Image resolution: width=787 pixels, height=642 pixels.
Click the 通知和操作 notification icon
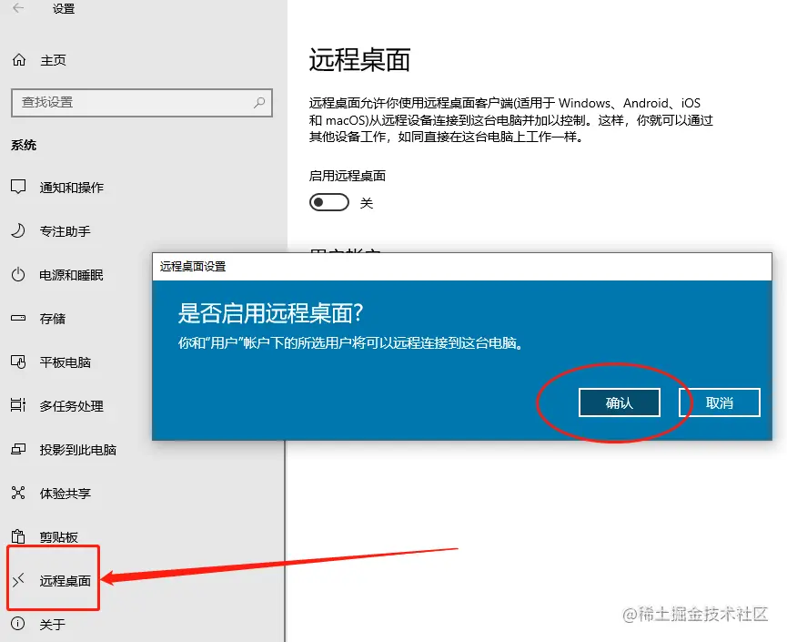click(x=18, y=187)
